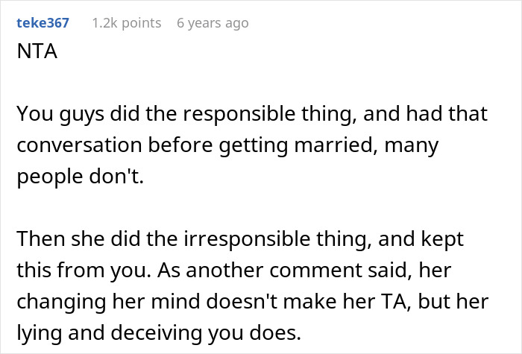Open the teke367 user profile link

[43, 23]
